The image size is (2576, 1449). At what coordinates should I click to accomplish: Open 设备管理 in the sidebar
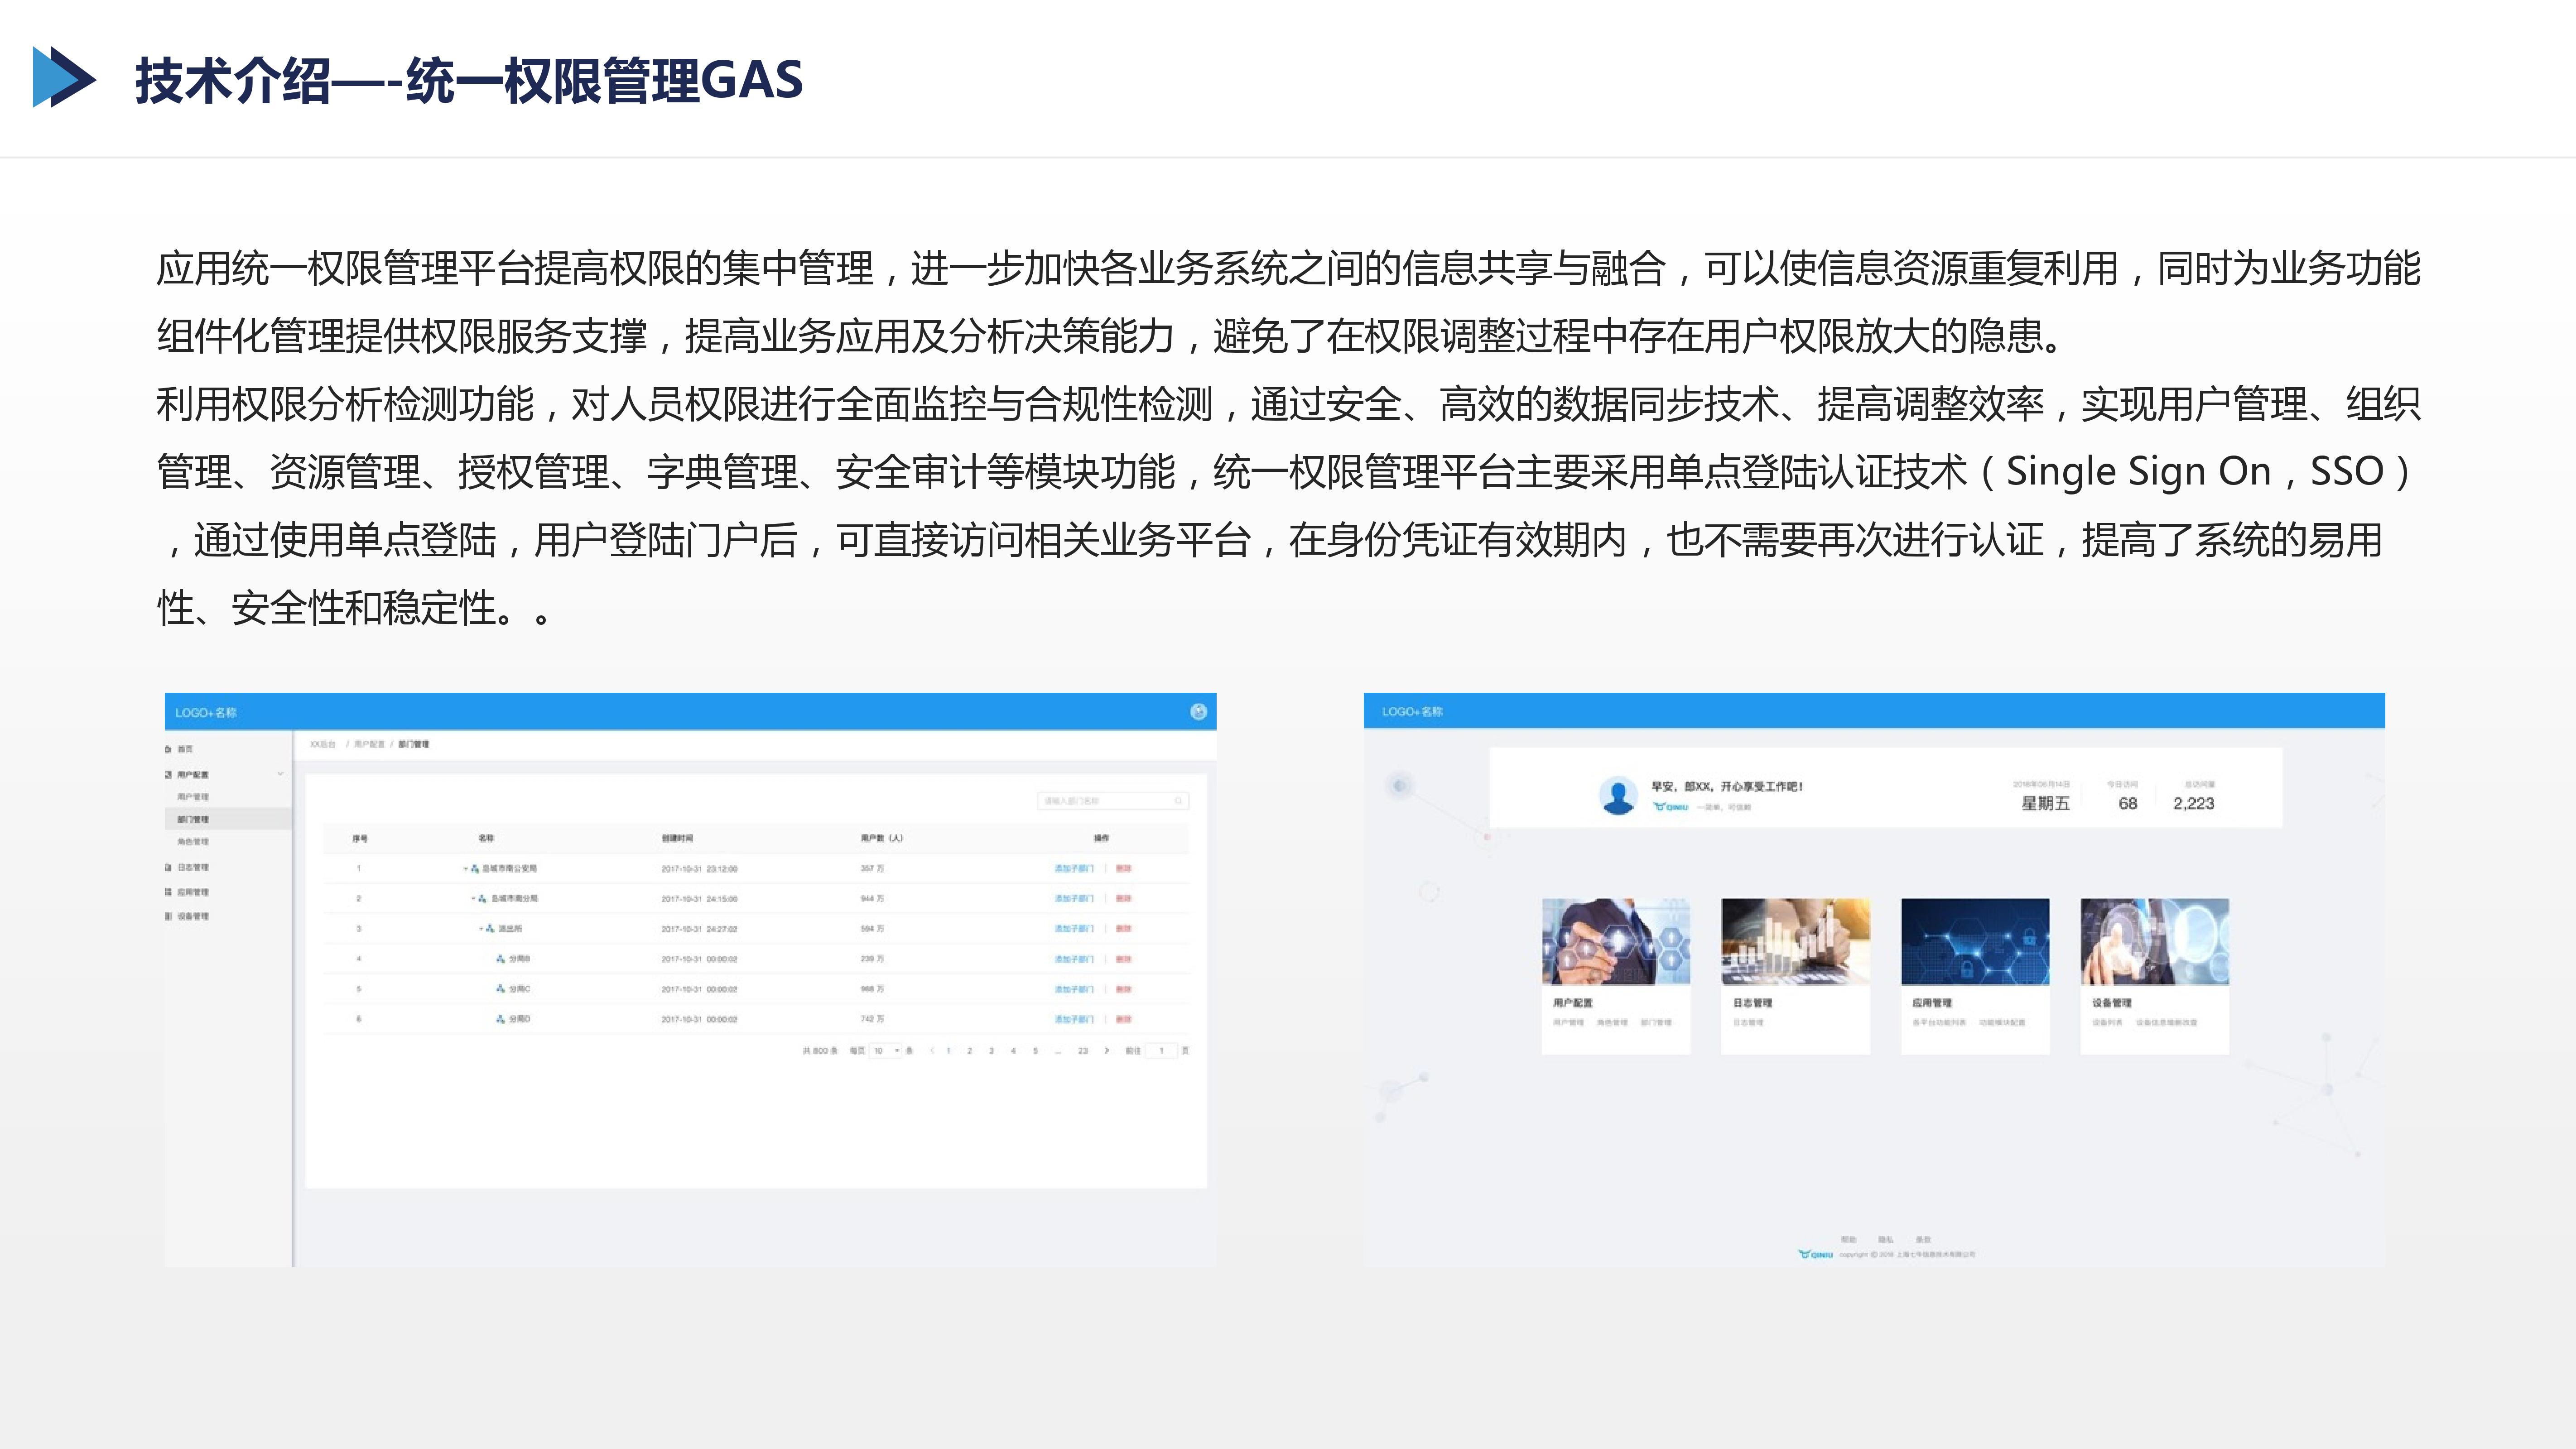(193, 916)
